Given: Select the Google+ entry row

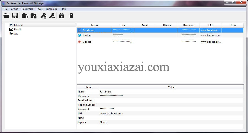Looking at the screenshot, I should (x=160, y=42).
